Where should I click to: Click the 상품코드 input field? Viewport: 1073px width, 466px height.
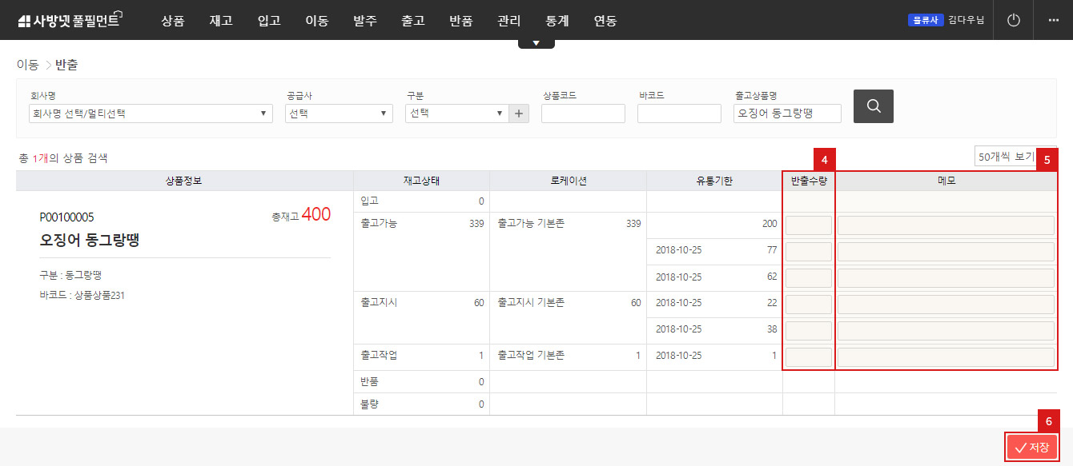point(583,114)
